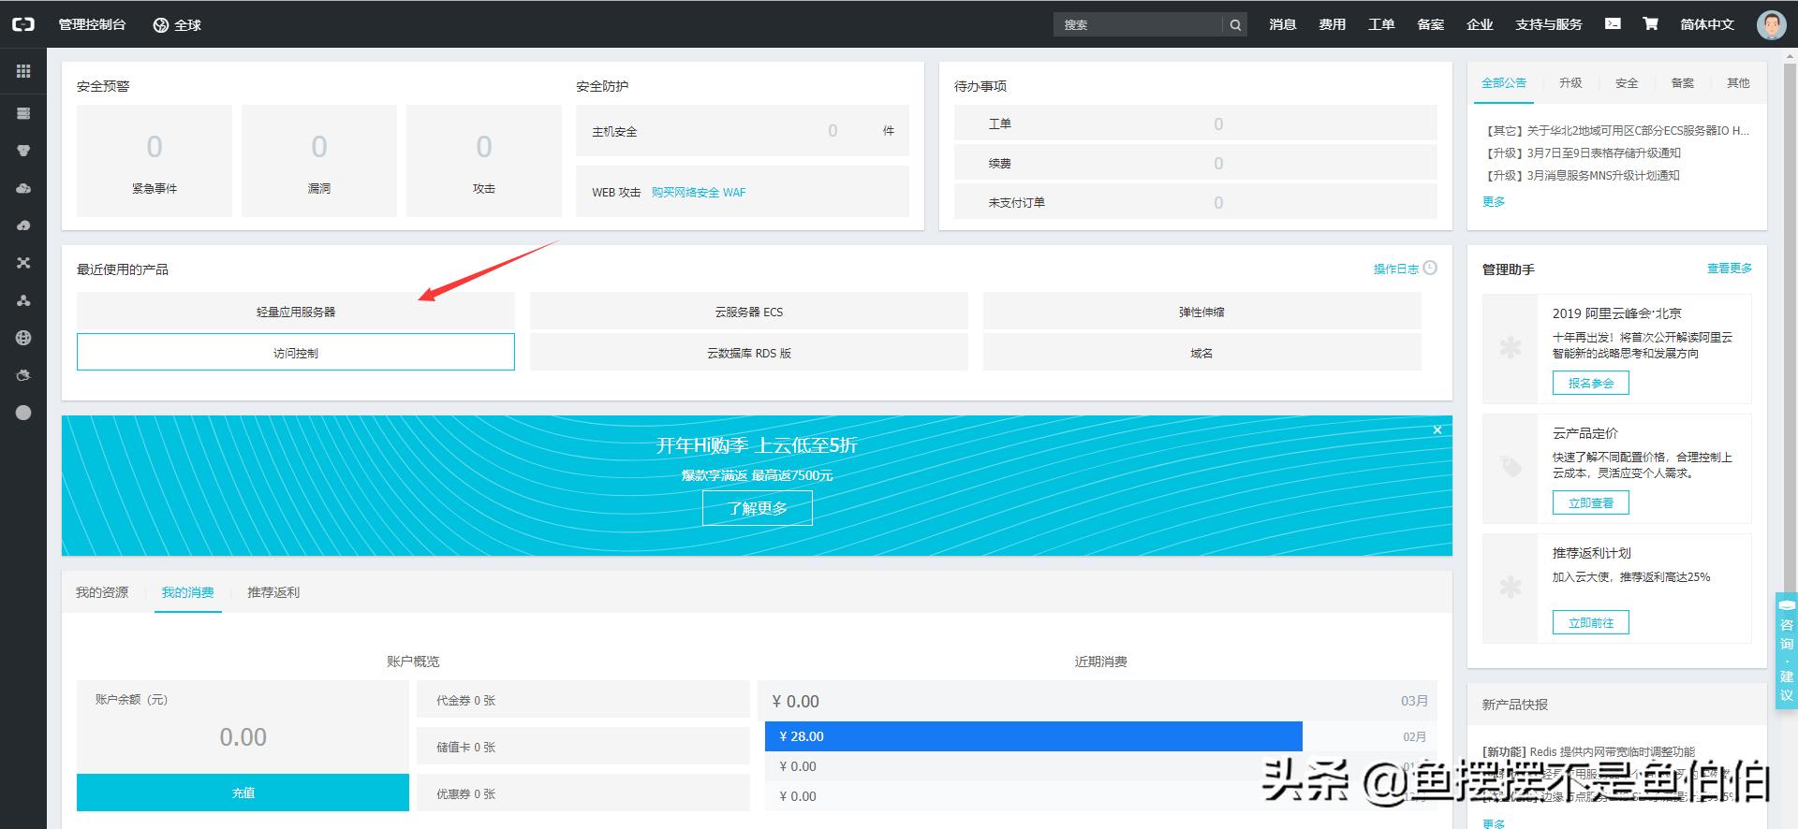The height and width of the screenshot is (829, 1798).
Task: Open the 企业 menu
Action: coord(1480,24)
